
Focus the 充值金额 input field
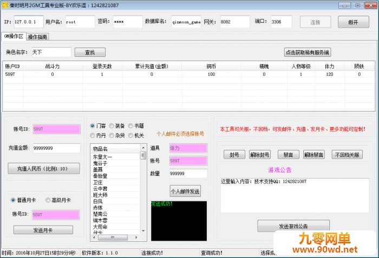click(x=56, y=148)
